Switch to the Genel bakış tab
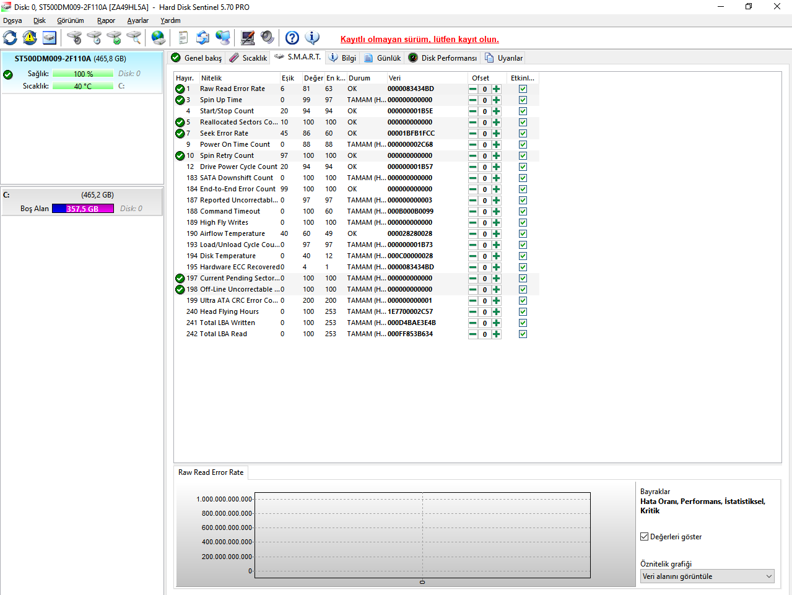The image size is (792, 595). 196,58
